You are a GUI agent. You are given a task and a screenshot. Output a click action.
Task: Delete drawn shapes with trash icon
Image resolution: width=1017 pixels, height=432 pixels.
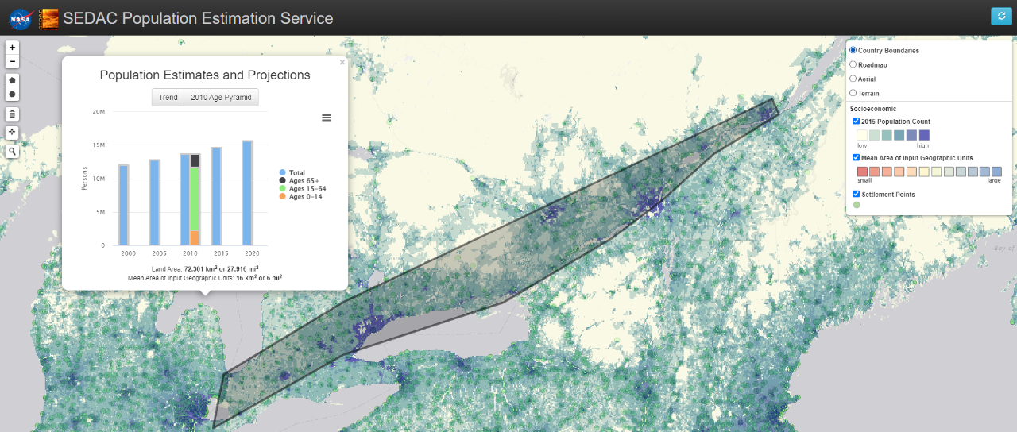pyautogui.click(x=12, y=114)
